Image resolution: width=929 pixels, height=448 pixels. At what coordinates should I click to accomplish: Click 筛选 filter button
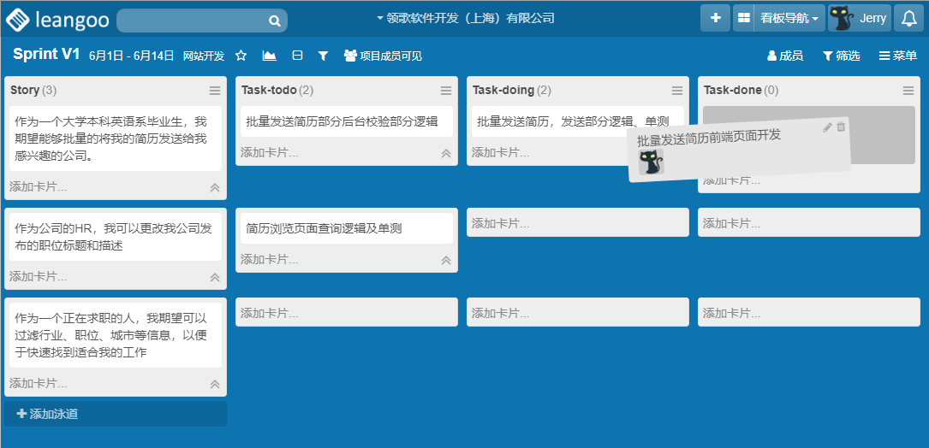841,56
